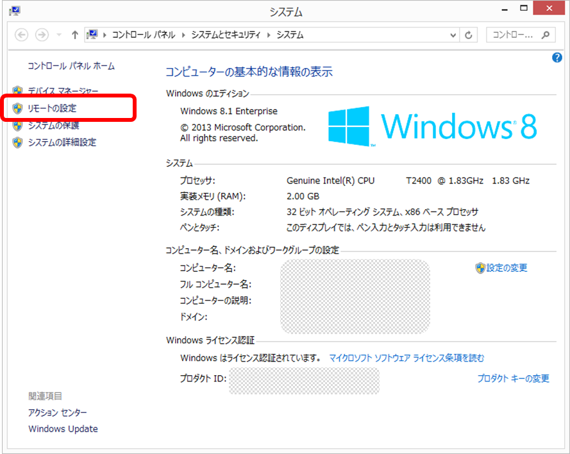Image resolution: width=570 pixels, height=454 pixels.
Task: Click the Back navigation arrow
Action: click(21, 35)
